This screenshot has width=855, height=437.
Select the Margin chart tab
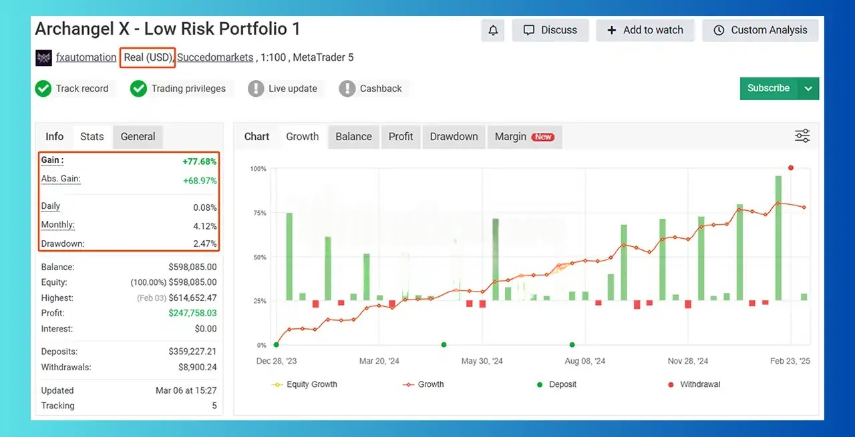[524, 137]
